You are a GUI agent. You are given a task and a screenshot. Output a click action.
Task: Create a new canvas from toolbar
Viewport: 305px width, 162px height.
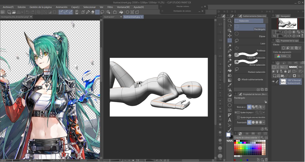(x=9, y=12)
